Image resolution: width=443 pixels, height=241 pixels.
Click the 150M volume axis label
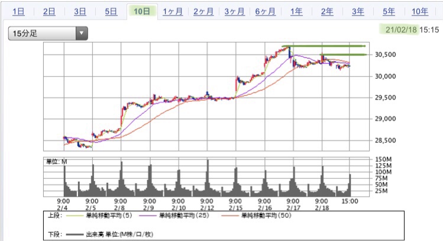(383, 159)
